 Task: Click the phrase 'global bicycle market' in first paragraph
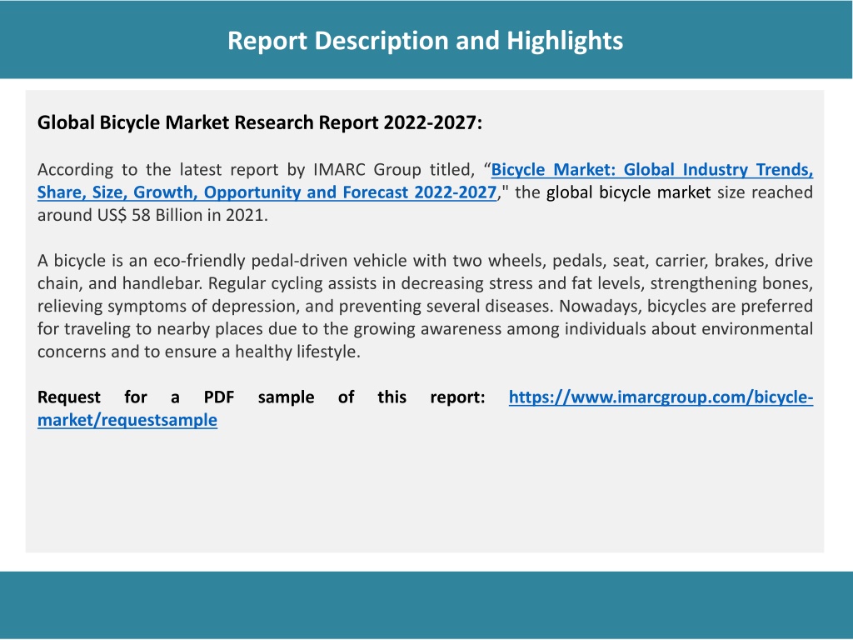[x=628, y=192]
